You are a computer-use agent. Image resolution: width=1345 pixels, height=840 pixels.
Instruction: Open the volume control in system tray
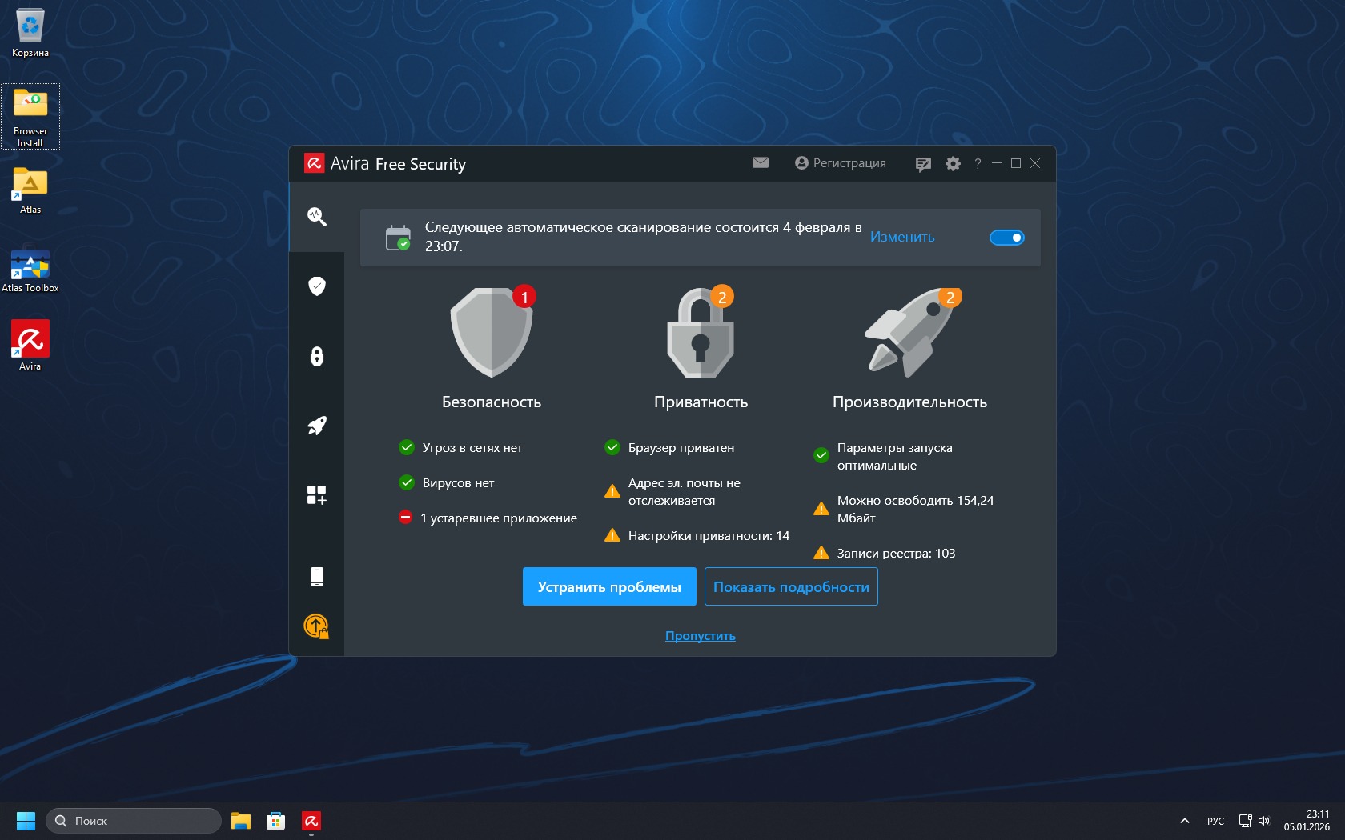(1264, 821)
